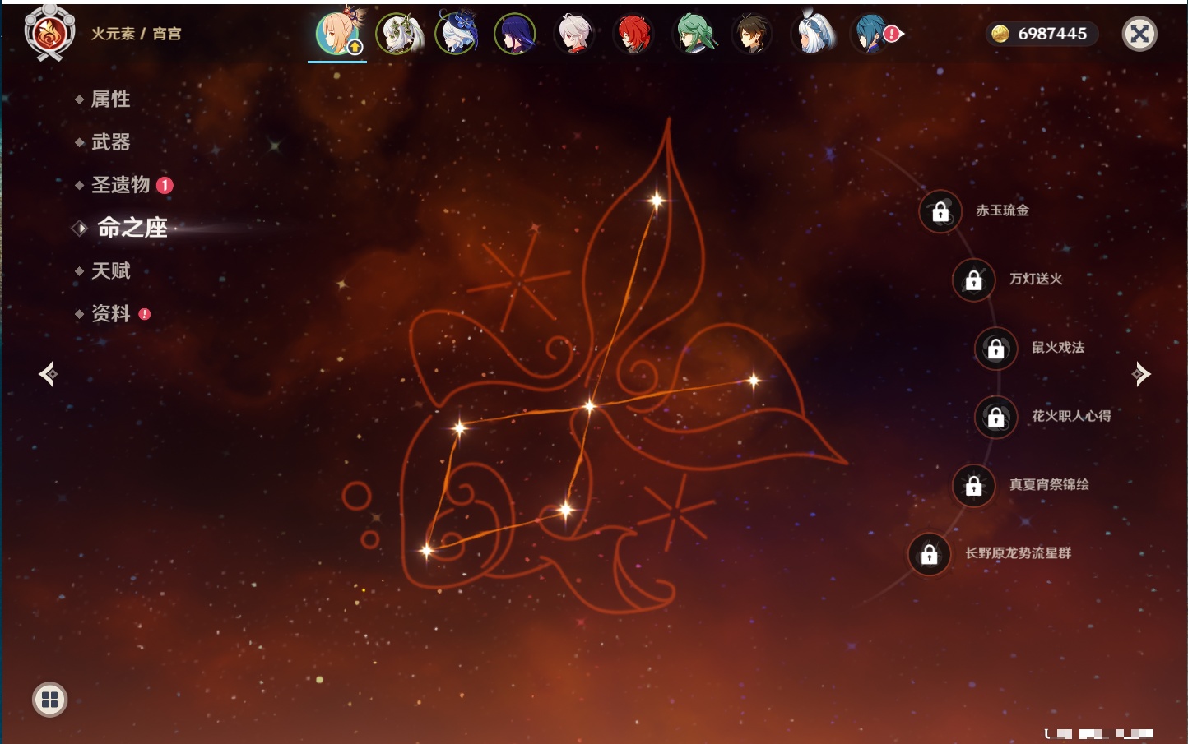Viewport: 1188px width, 744px height.
Task: Go to the next character with right arrow
Action: tap(1141, 374)
